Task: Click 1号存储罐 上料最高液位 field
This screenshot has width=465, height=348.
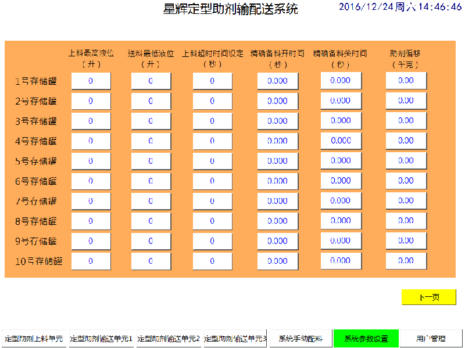Action: tap(91, 81)
